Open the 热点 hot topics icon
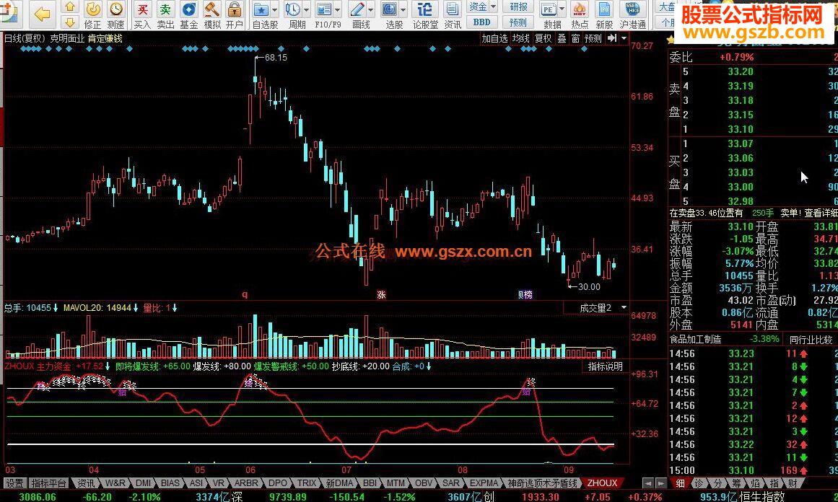Screen dimensions: 838x502 tap(580, 15)
